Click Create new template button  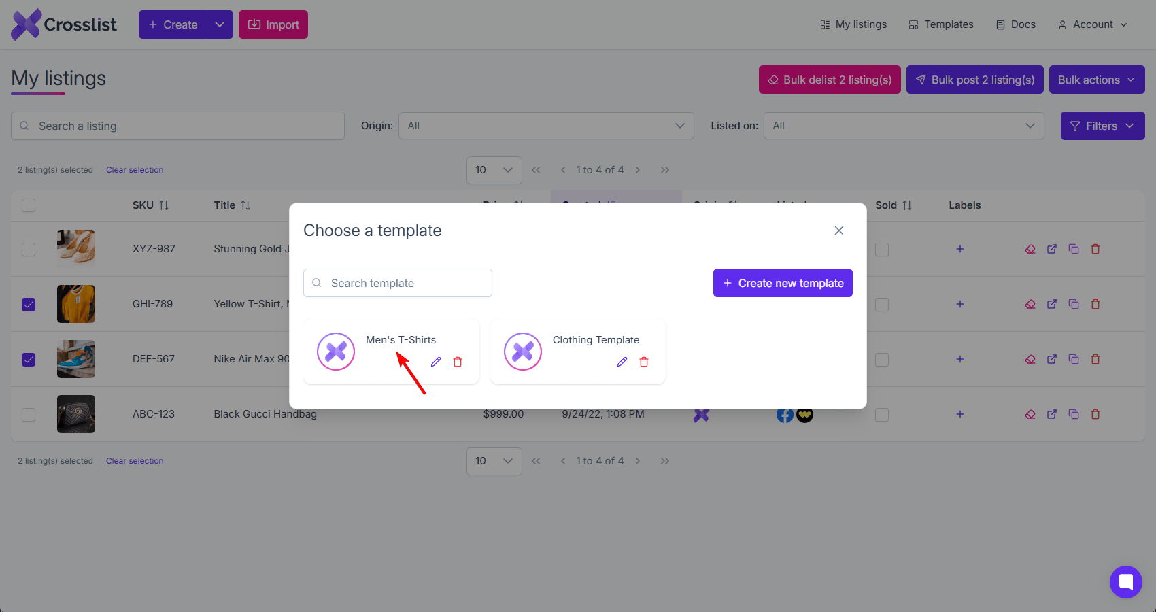[783, 283]
